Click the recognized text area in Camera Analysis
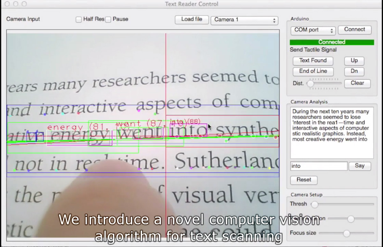This screenshot has height=247, width=383. (x=332, y=132)
